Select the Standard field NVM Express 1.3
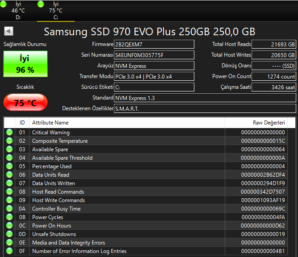This screenshot has height=257, width=298. [x=205, y=98]
